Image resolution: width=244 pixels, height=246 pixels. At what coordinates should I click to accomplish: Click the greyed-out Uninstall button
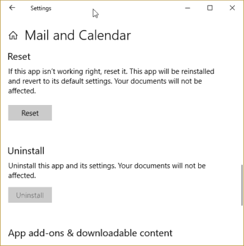(x=30, y=195)
